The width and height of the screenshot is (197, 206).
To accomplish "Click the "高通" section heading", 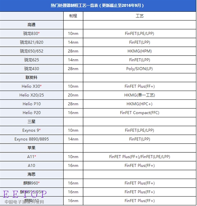I will coord(32,25).
